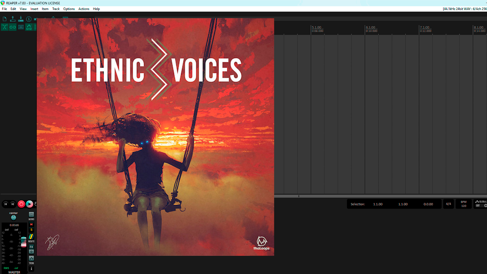
Task: Open the Item menu
Action: [x=45, y=9]
